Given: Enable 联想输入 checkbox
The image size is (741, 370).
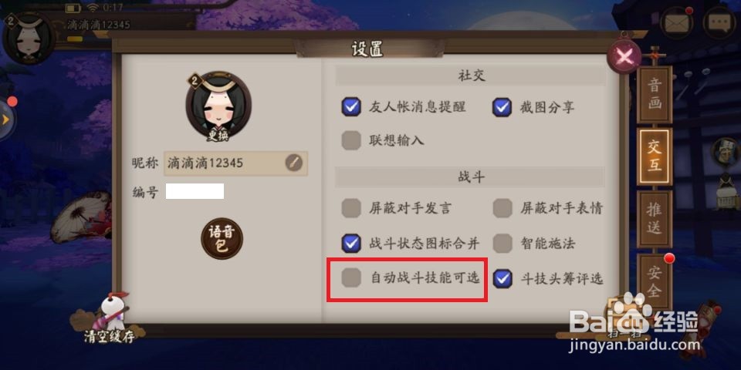Looking at the screenshot, I should point(351,140).
